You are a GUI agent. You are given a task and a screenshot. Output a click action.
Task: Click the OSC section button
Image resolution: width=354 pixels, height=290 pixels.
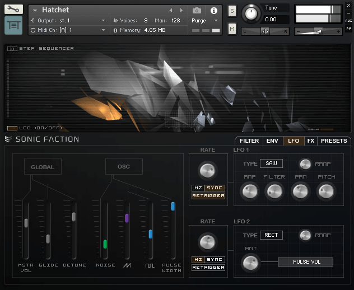point(124,166)
